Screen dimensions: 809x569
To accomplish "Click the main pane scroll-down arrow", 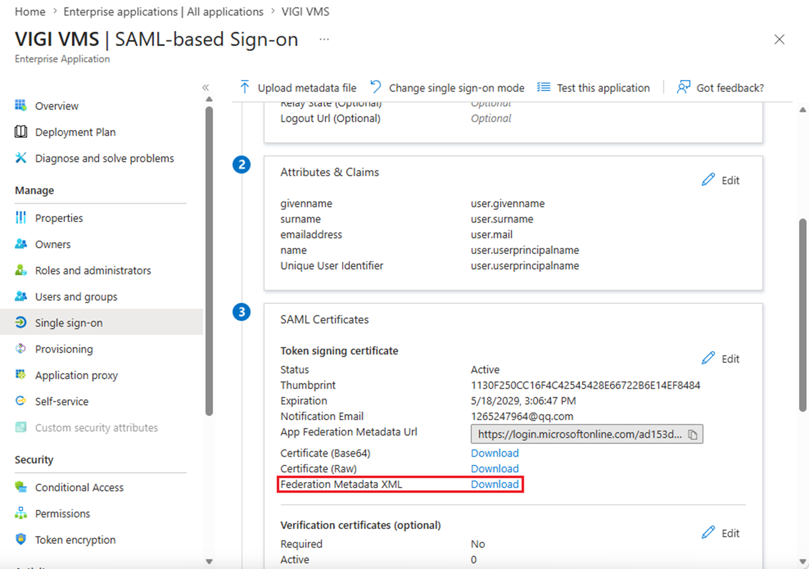I will [802, 562].
